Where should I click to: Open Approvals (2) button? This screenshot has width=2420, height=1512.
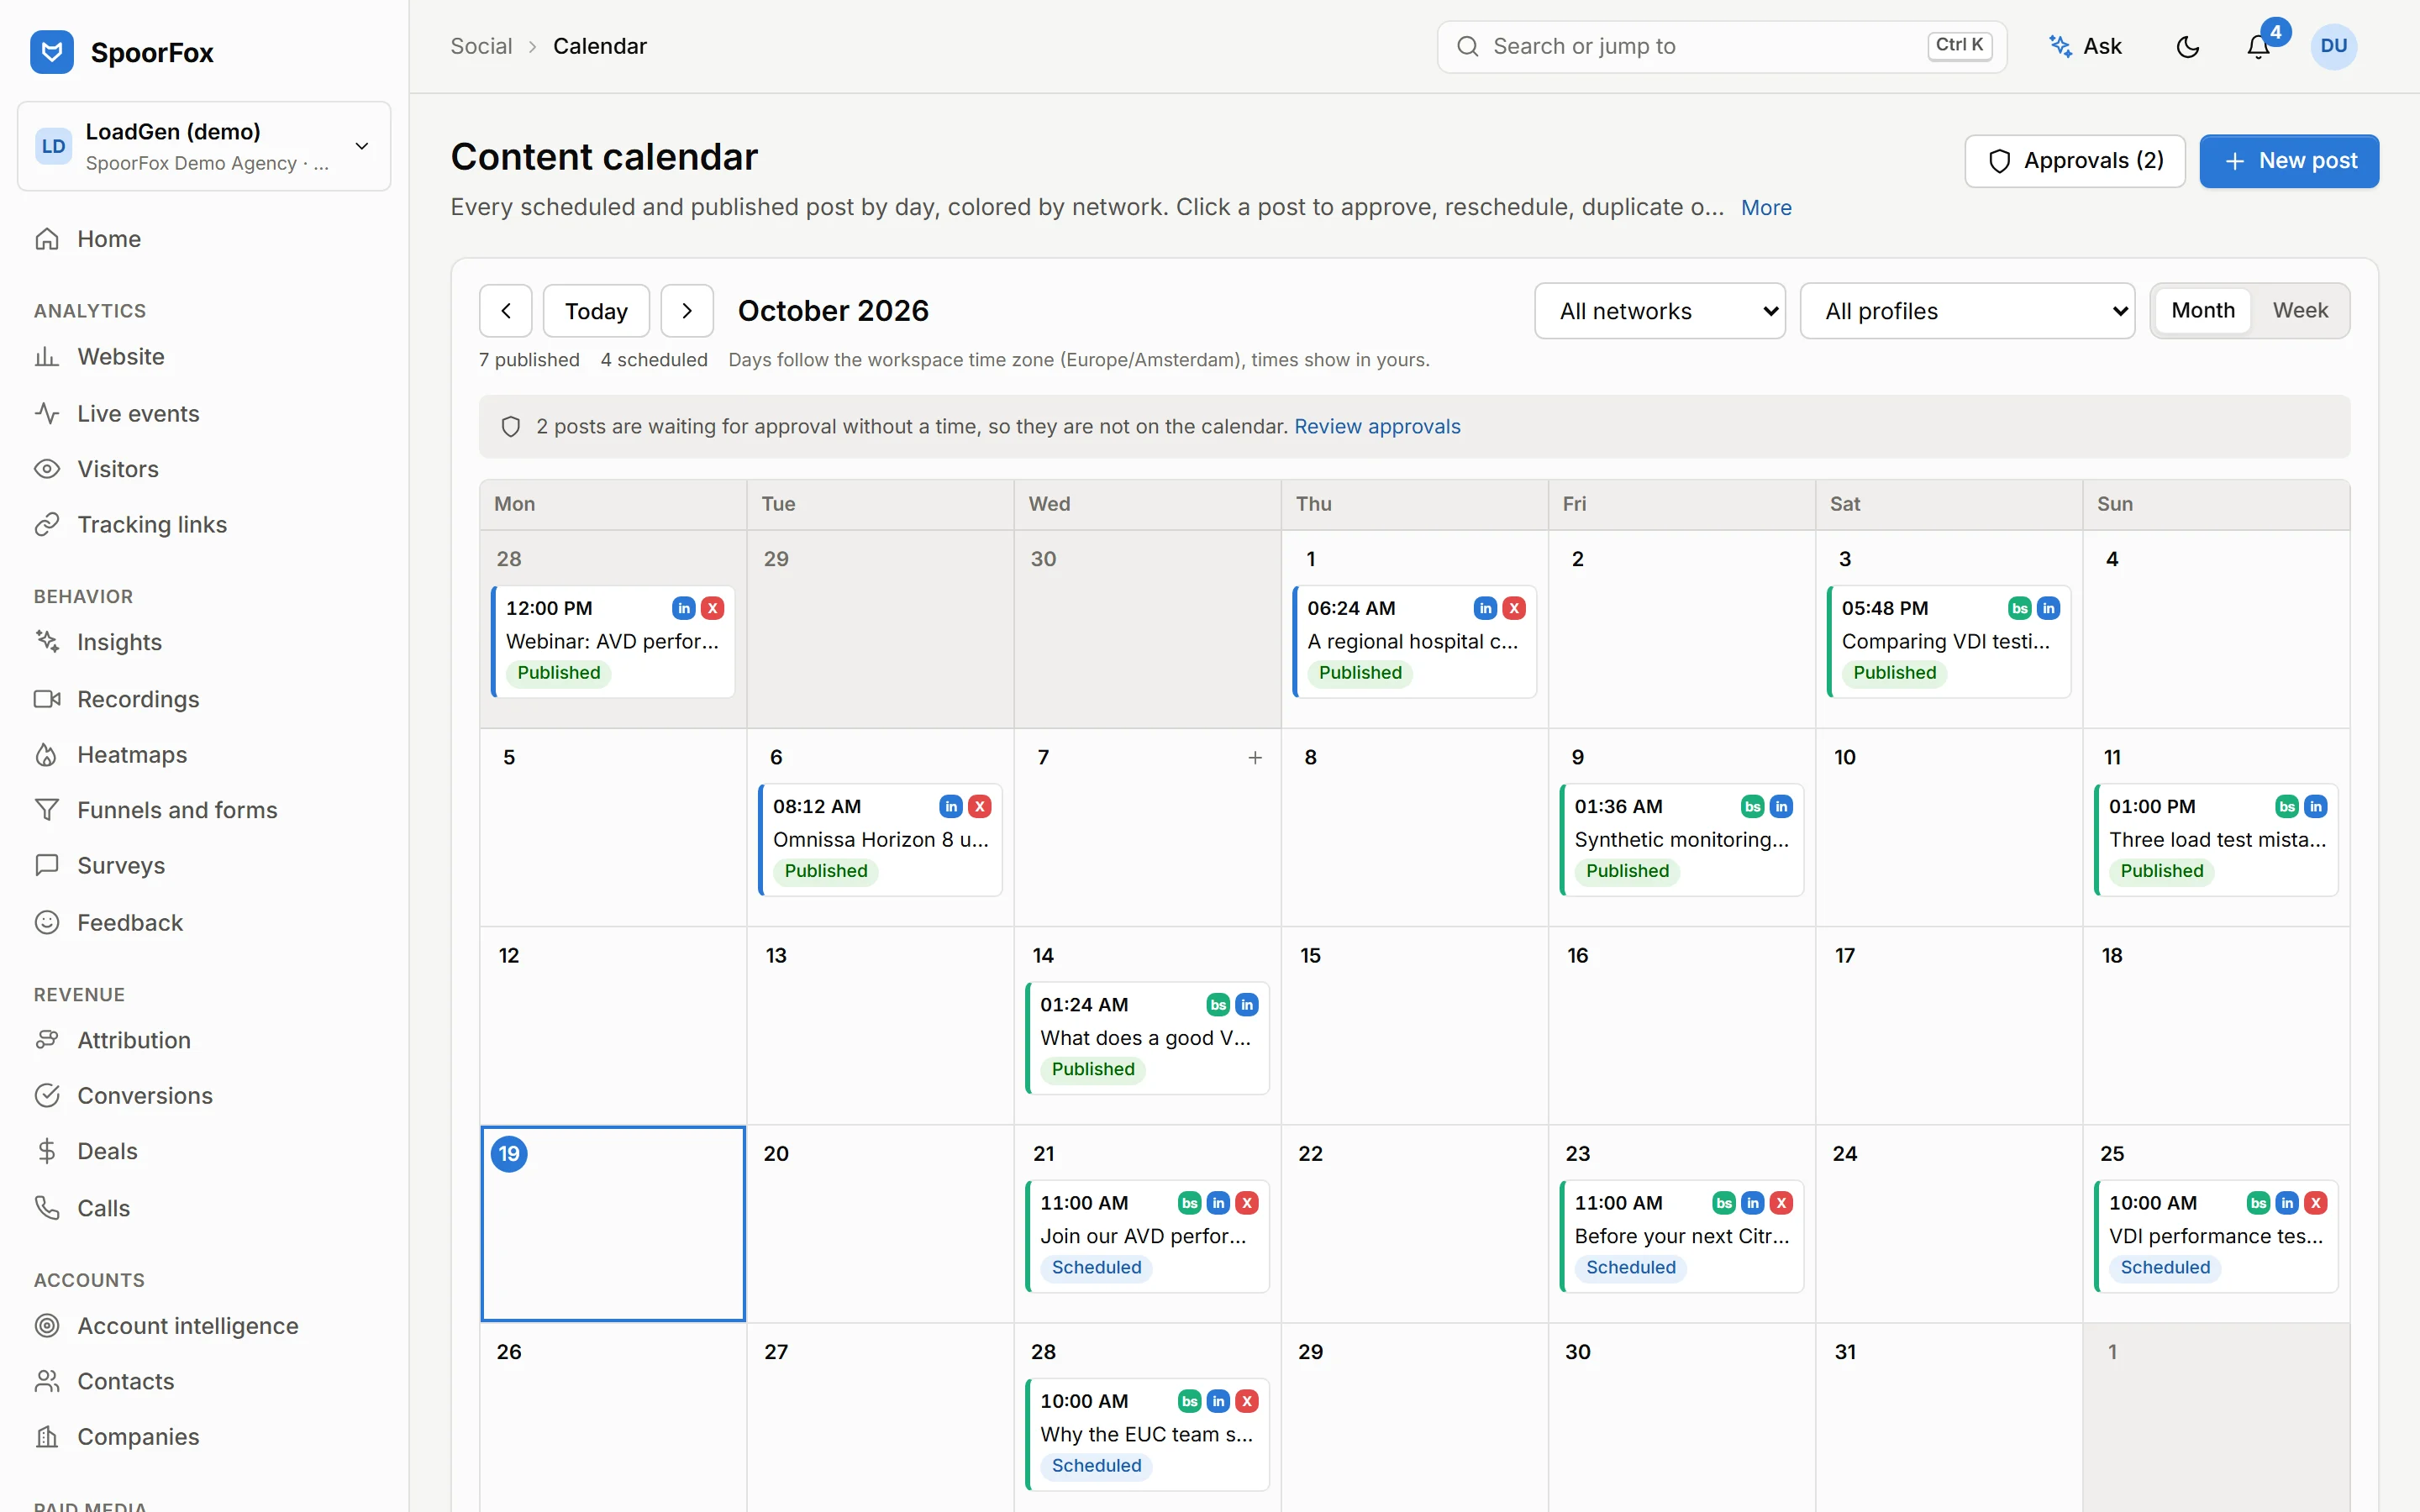pos(2075,161)
